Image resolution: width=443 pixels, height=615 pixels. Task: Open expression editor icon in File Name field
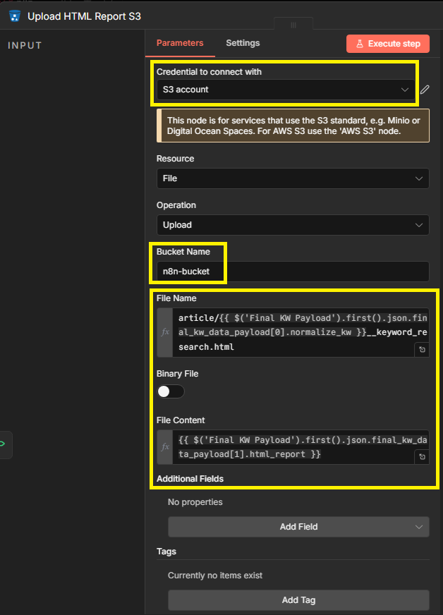tap(421, 349)
